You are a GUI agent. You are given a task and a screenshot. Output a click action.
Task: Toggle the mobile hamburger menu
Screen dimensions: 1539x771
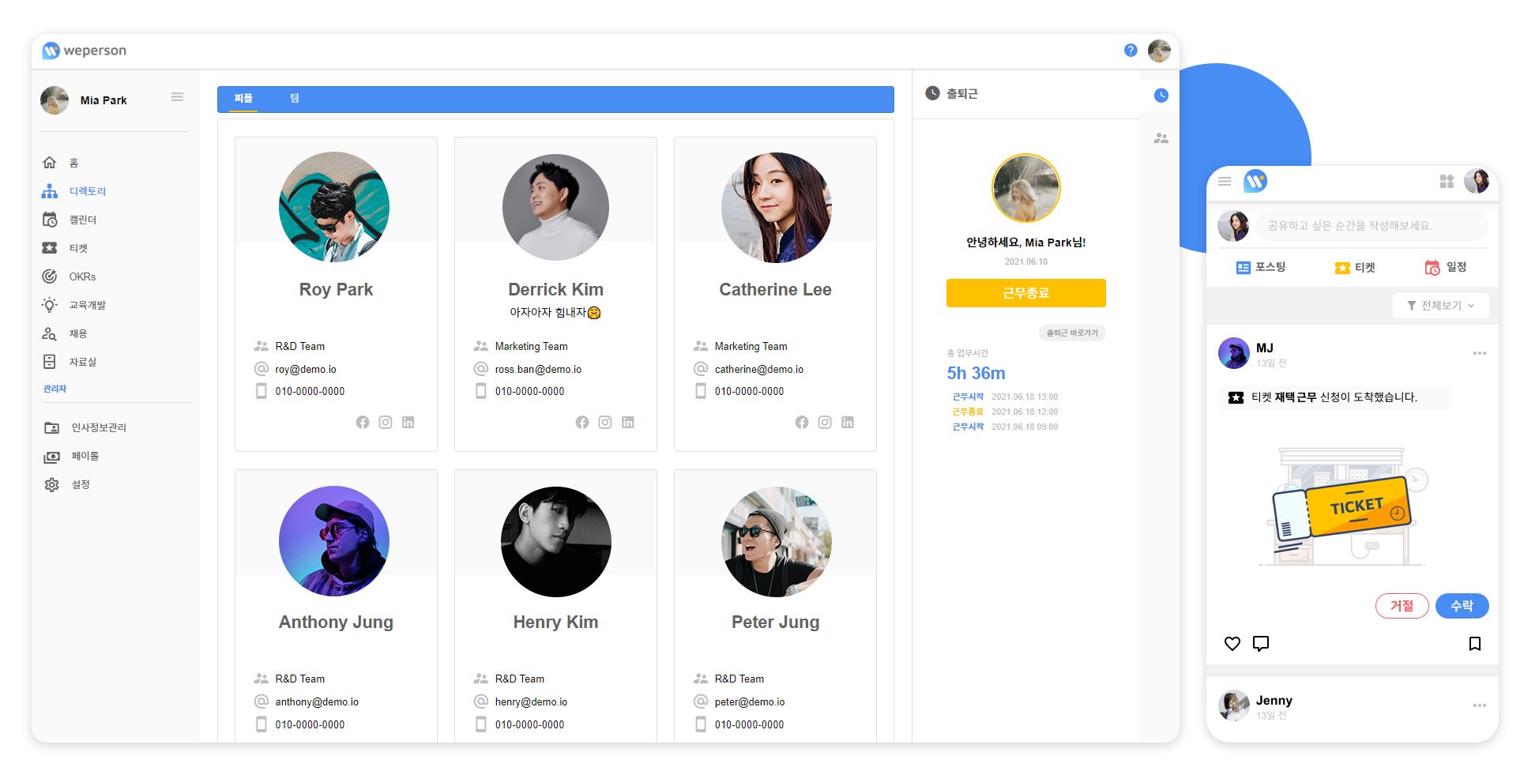click(1225, 182)
